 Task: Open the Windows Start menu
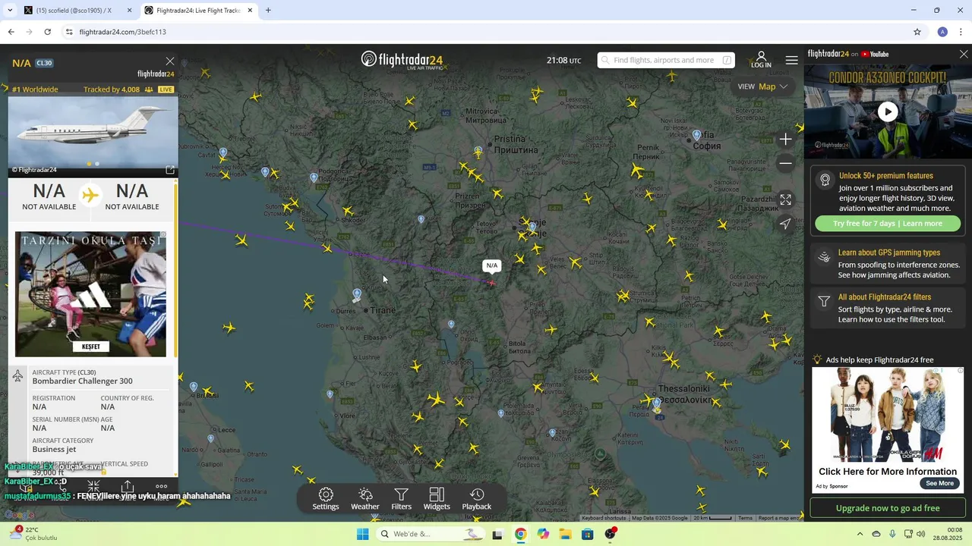point(363,534)
